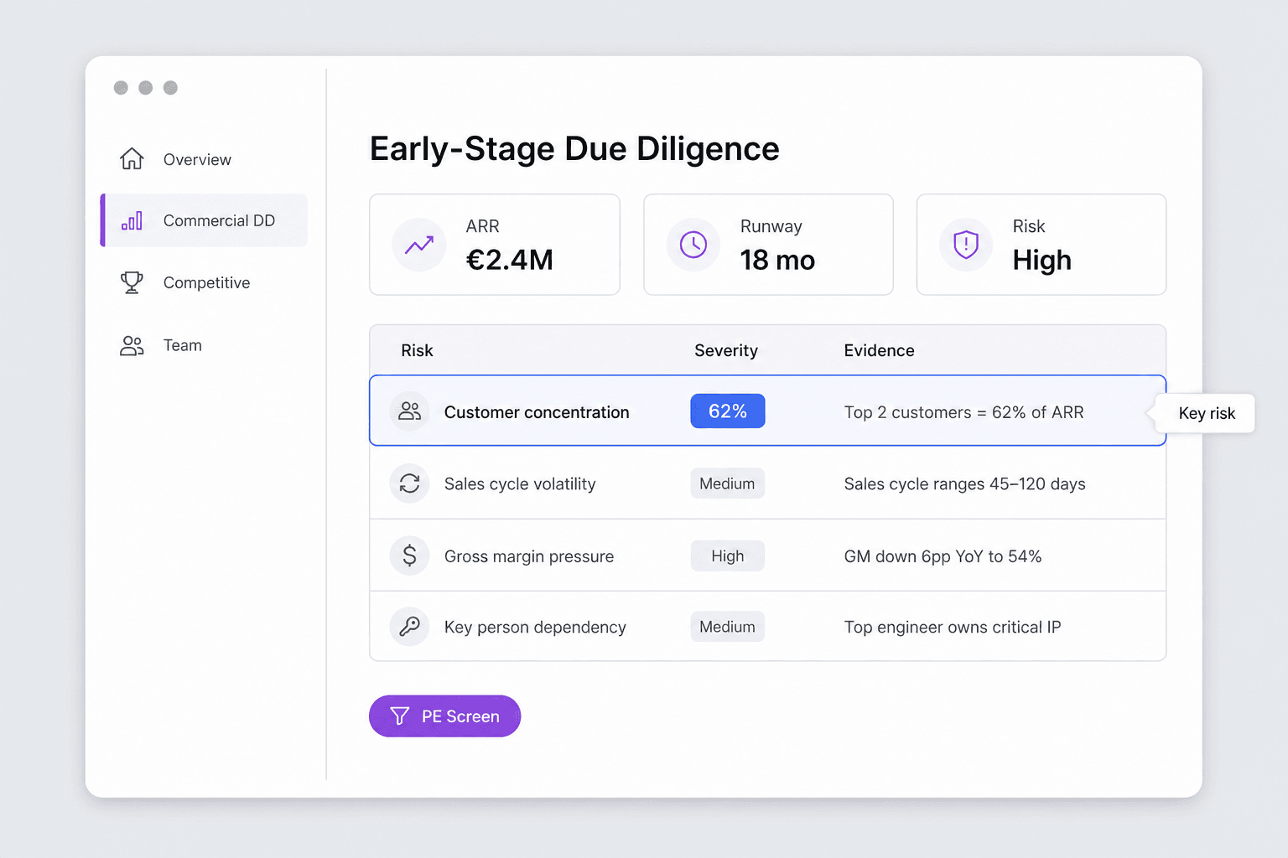Click the Customer concentration users icon
This screenshot has width=1288, height=858.
(x=409, y=411)
